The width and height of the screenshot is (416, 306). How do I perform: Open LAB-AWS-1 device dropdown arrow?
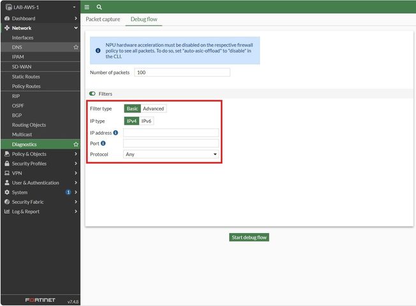click(x=74, y=7)
